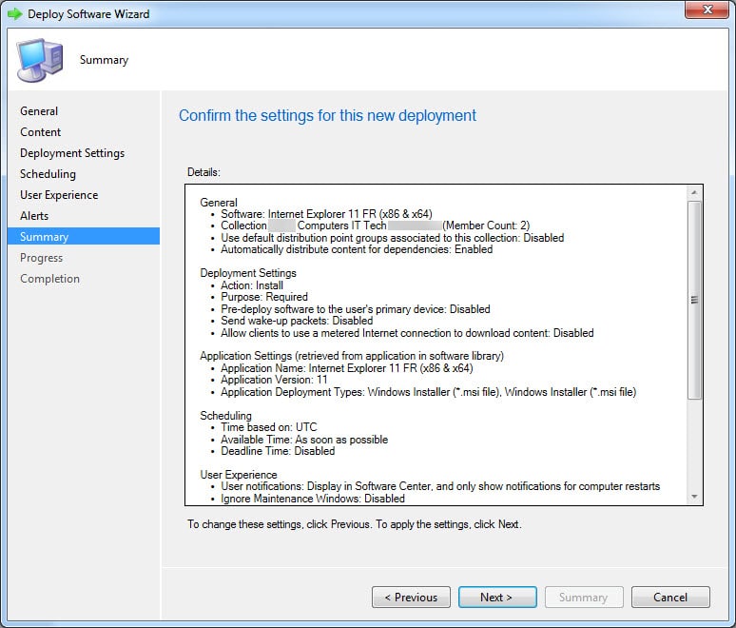This screenshot has width=736, height=628.
Task: Click the green arrow wizard title icon
Action: coord(15,14)
